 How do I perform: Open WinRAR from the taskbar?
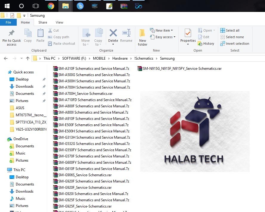point(124,6)
